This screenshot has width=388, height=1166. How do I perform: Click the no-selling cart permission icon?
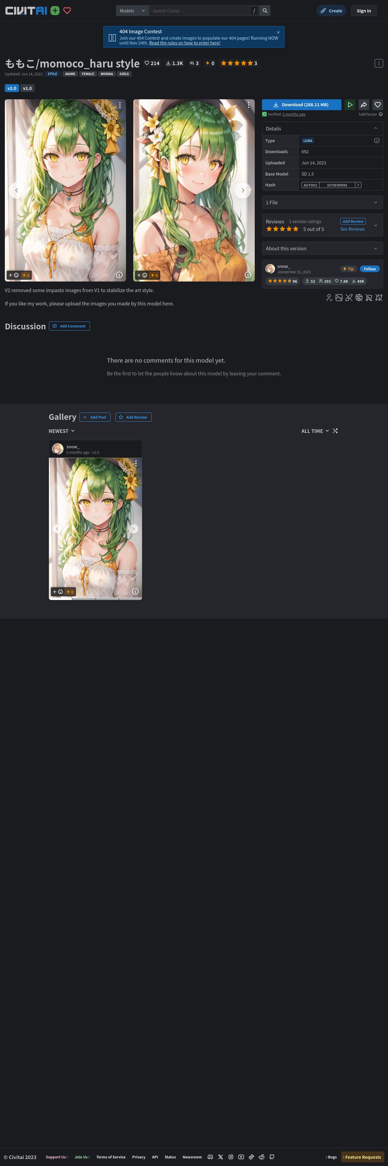click(369, 297)
